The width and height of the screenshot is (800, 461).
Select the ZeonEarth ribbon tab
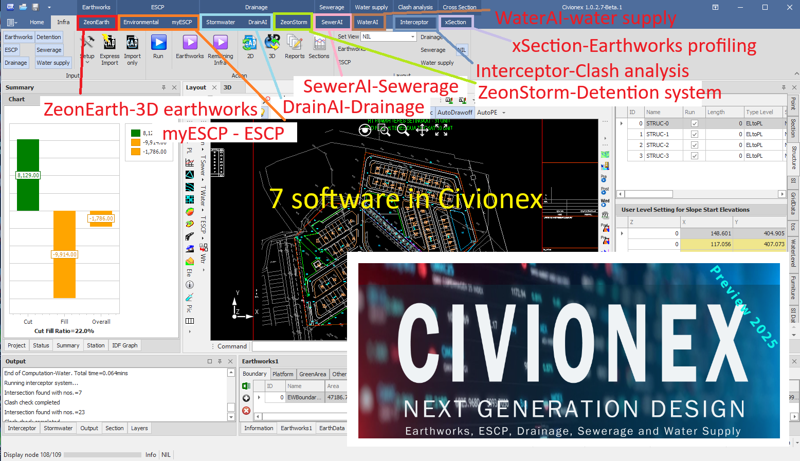(96, 22)
